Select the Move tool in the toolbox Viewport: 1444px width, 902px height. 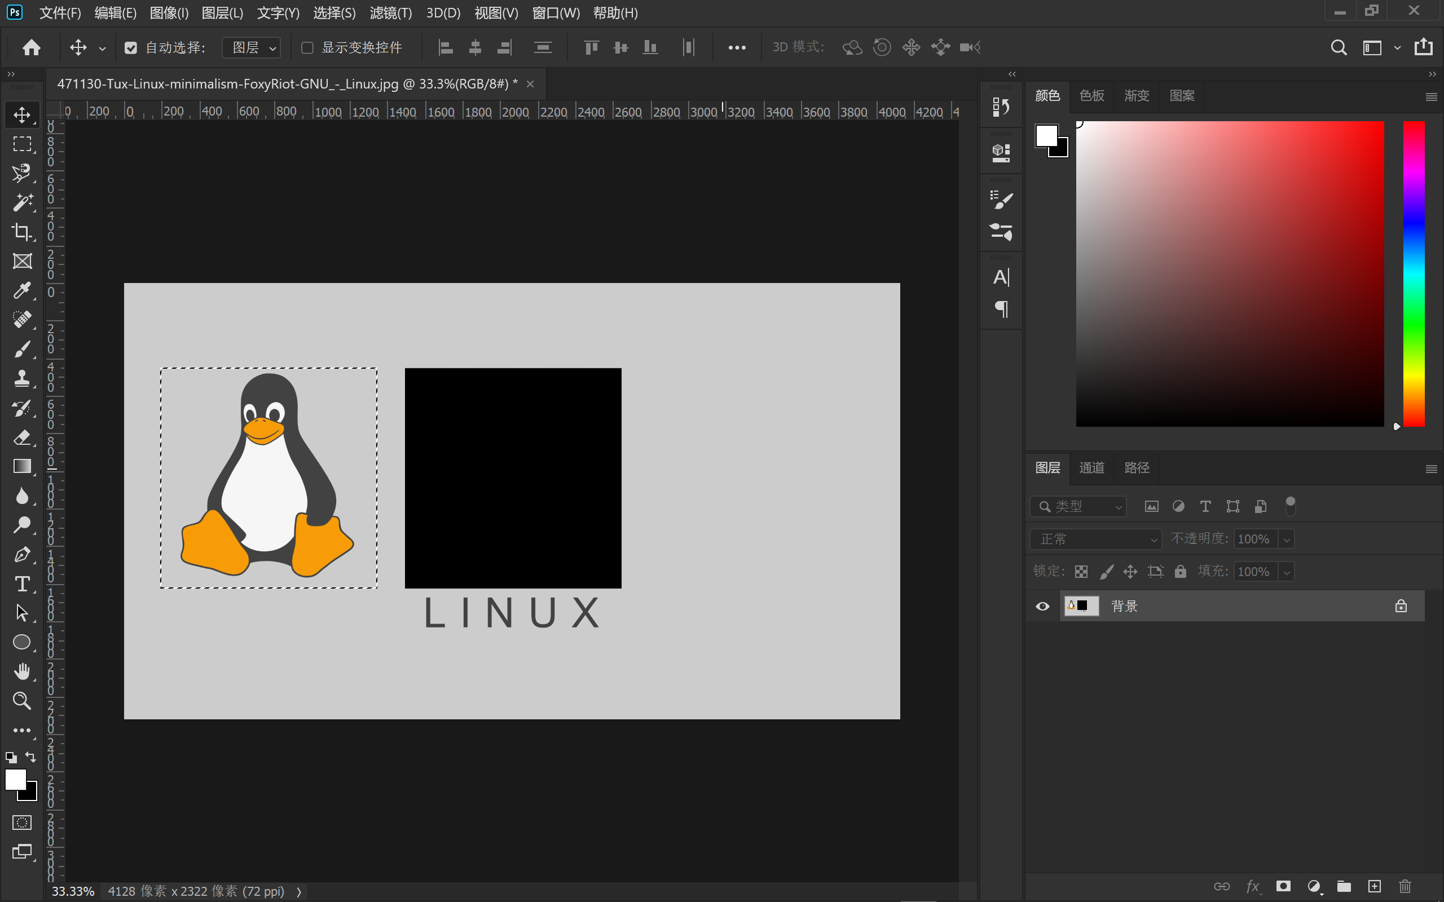tap(22, 114)
